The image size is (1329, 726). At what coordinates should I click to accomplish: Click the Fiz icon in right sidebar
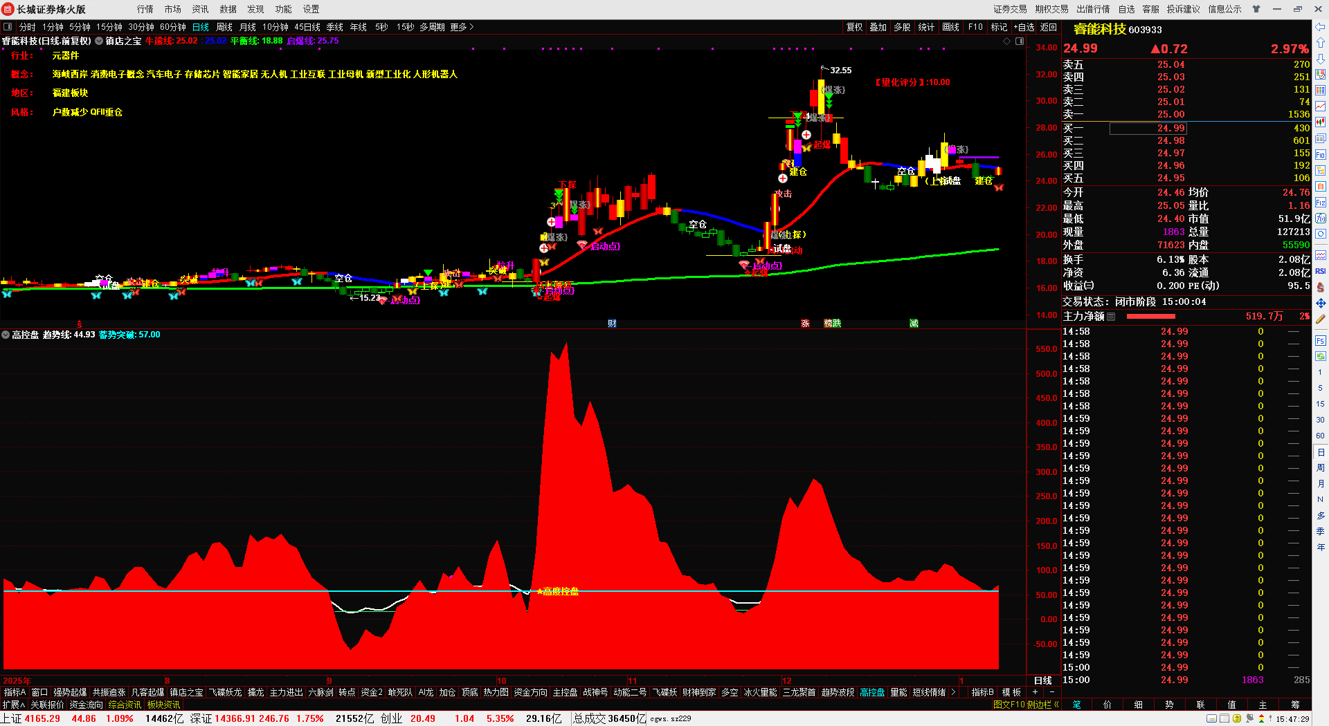1321,203
